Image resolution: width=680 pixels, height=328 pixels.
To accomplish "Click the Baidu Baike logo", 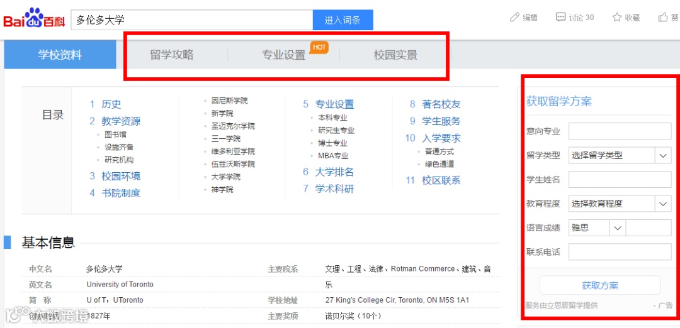I will (x=34, y=18).
